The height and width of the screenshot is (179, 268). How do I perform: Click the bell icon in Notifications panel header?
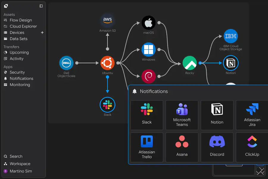pos(135,91)
